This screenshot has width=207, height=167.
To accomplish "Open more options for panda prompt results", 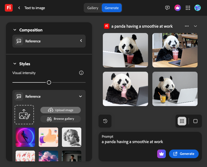I will (187, 26).
